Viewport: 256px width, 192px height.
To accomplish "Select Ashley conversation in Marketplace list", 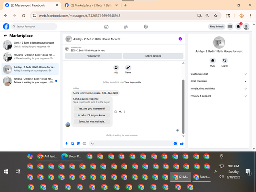I will [30, 69].
